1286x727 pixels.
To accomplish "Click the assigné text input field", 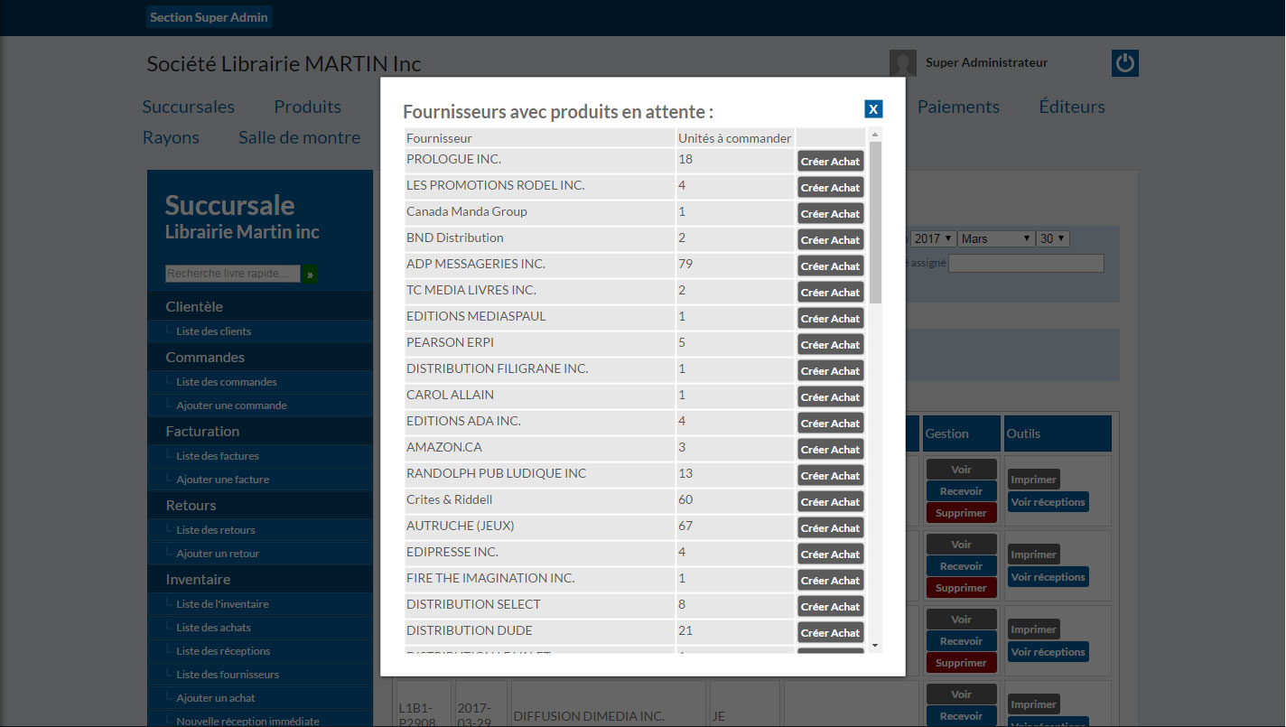I will click(1026, 263).
